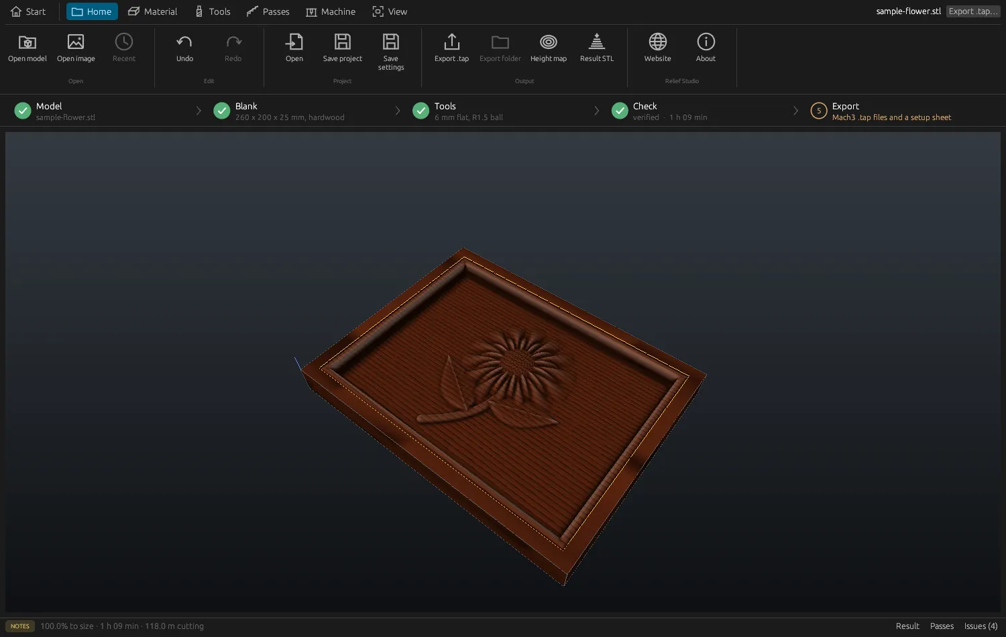This screenshot has height=637, width=1006.
Task: Show the Result view from status bar
Action: [x=907, y=626]
